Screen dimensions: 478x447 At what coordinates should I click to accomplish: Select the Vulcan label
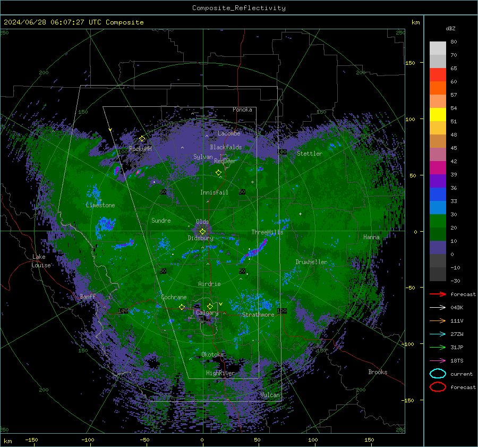tap(270, 395)
